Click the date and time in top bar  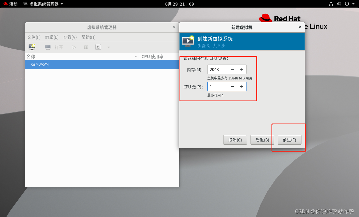tap(179, 4)
